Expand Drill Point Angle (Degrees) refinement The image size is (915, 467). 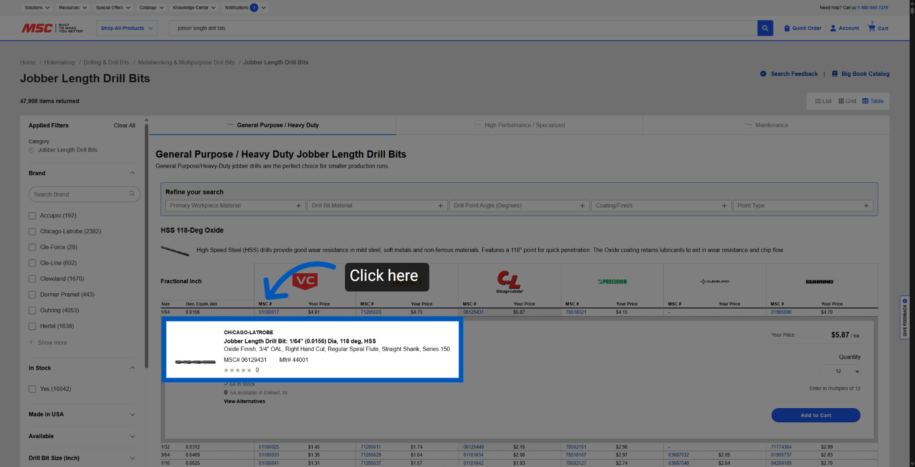coord(519,205)
